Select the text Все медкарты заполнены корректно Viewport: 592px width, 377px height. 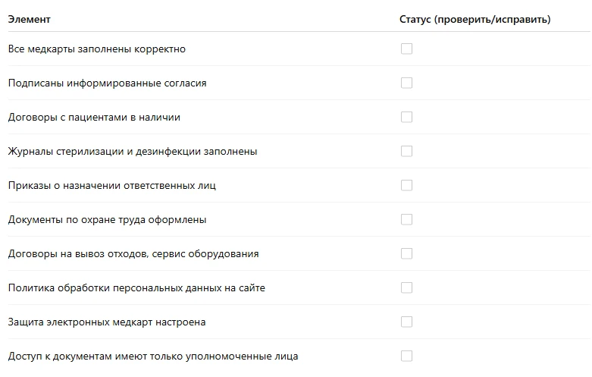click(x=97, y=49)
